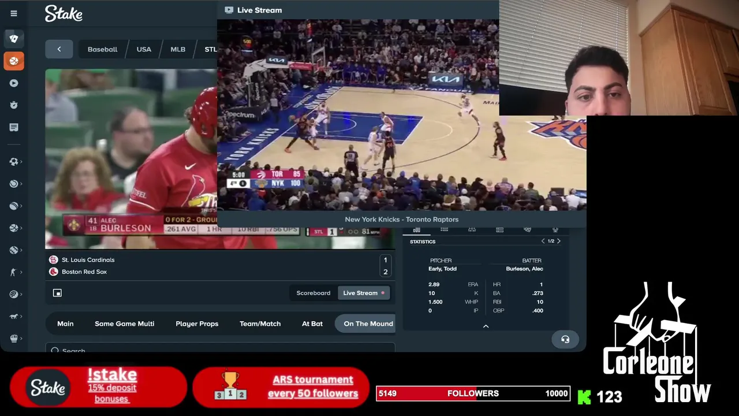Click the Baseball breadcrumb
Viewport: 739px width, 416px height.
tap(102, 49)
